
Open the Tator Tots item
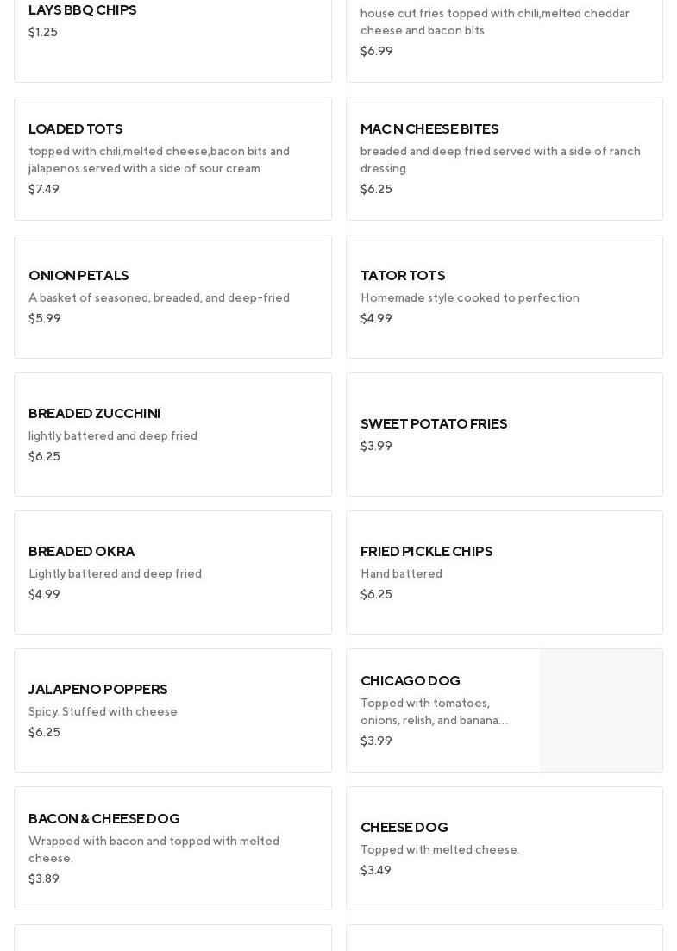coord(504,297)
